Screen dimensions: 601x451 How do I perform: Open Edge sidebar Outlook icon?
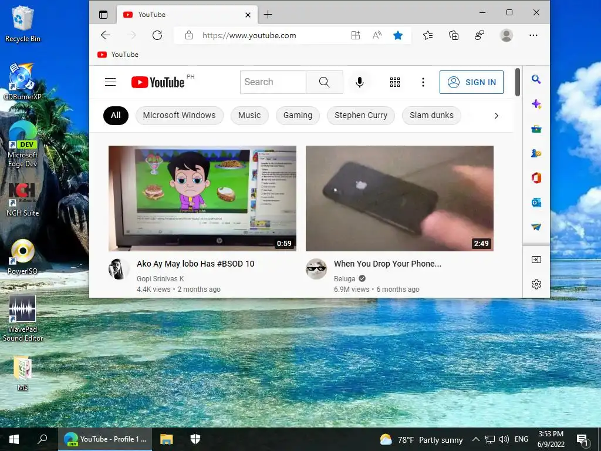click(x=536, y=203)
